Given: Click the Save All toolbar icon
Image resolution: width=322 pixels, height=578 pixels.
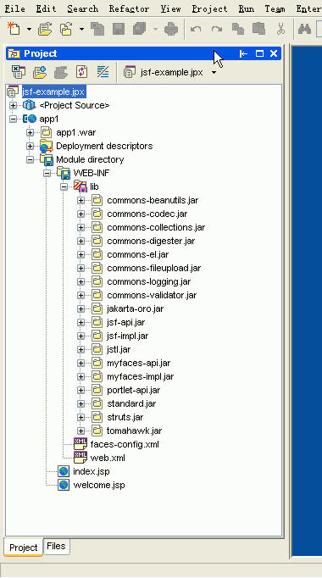Looking at the screenshot, I should coord(140,29).
